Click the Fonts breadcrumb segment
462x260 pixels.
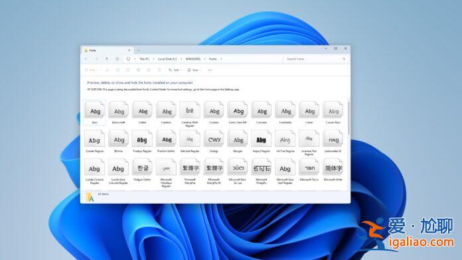pyautogui.click(x=212, y=59)
